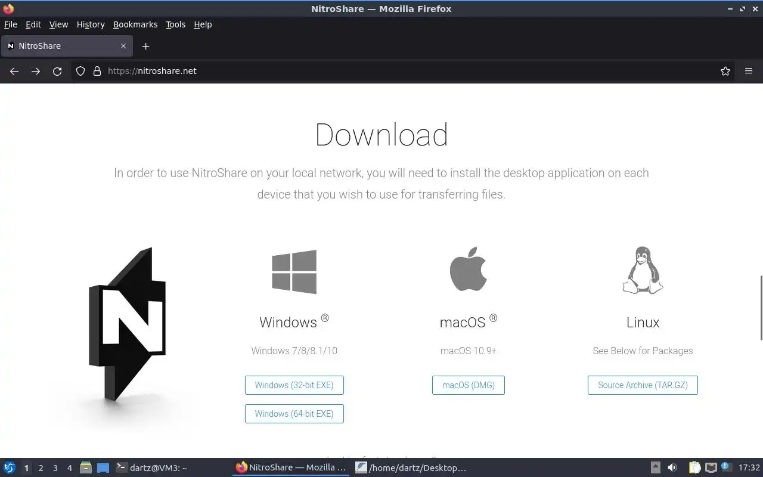Open the Bookmarks menu
763x477 pixels.
pos(135,24)
